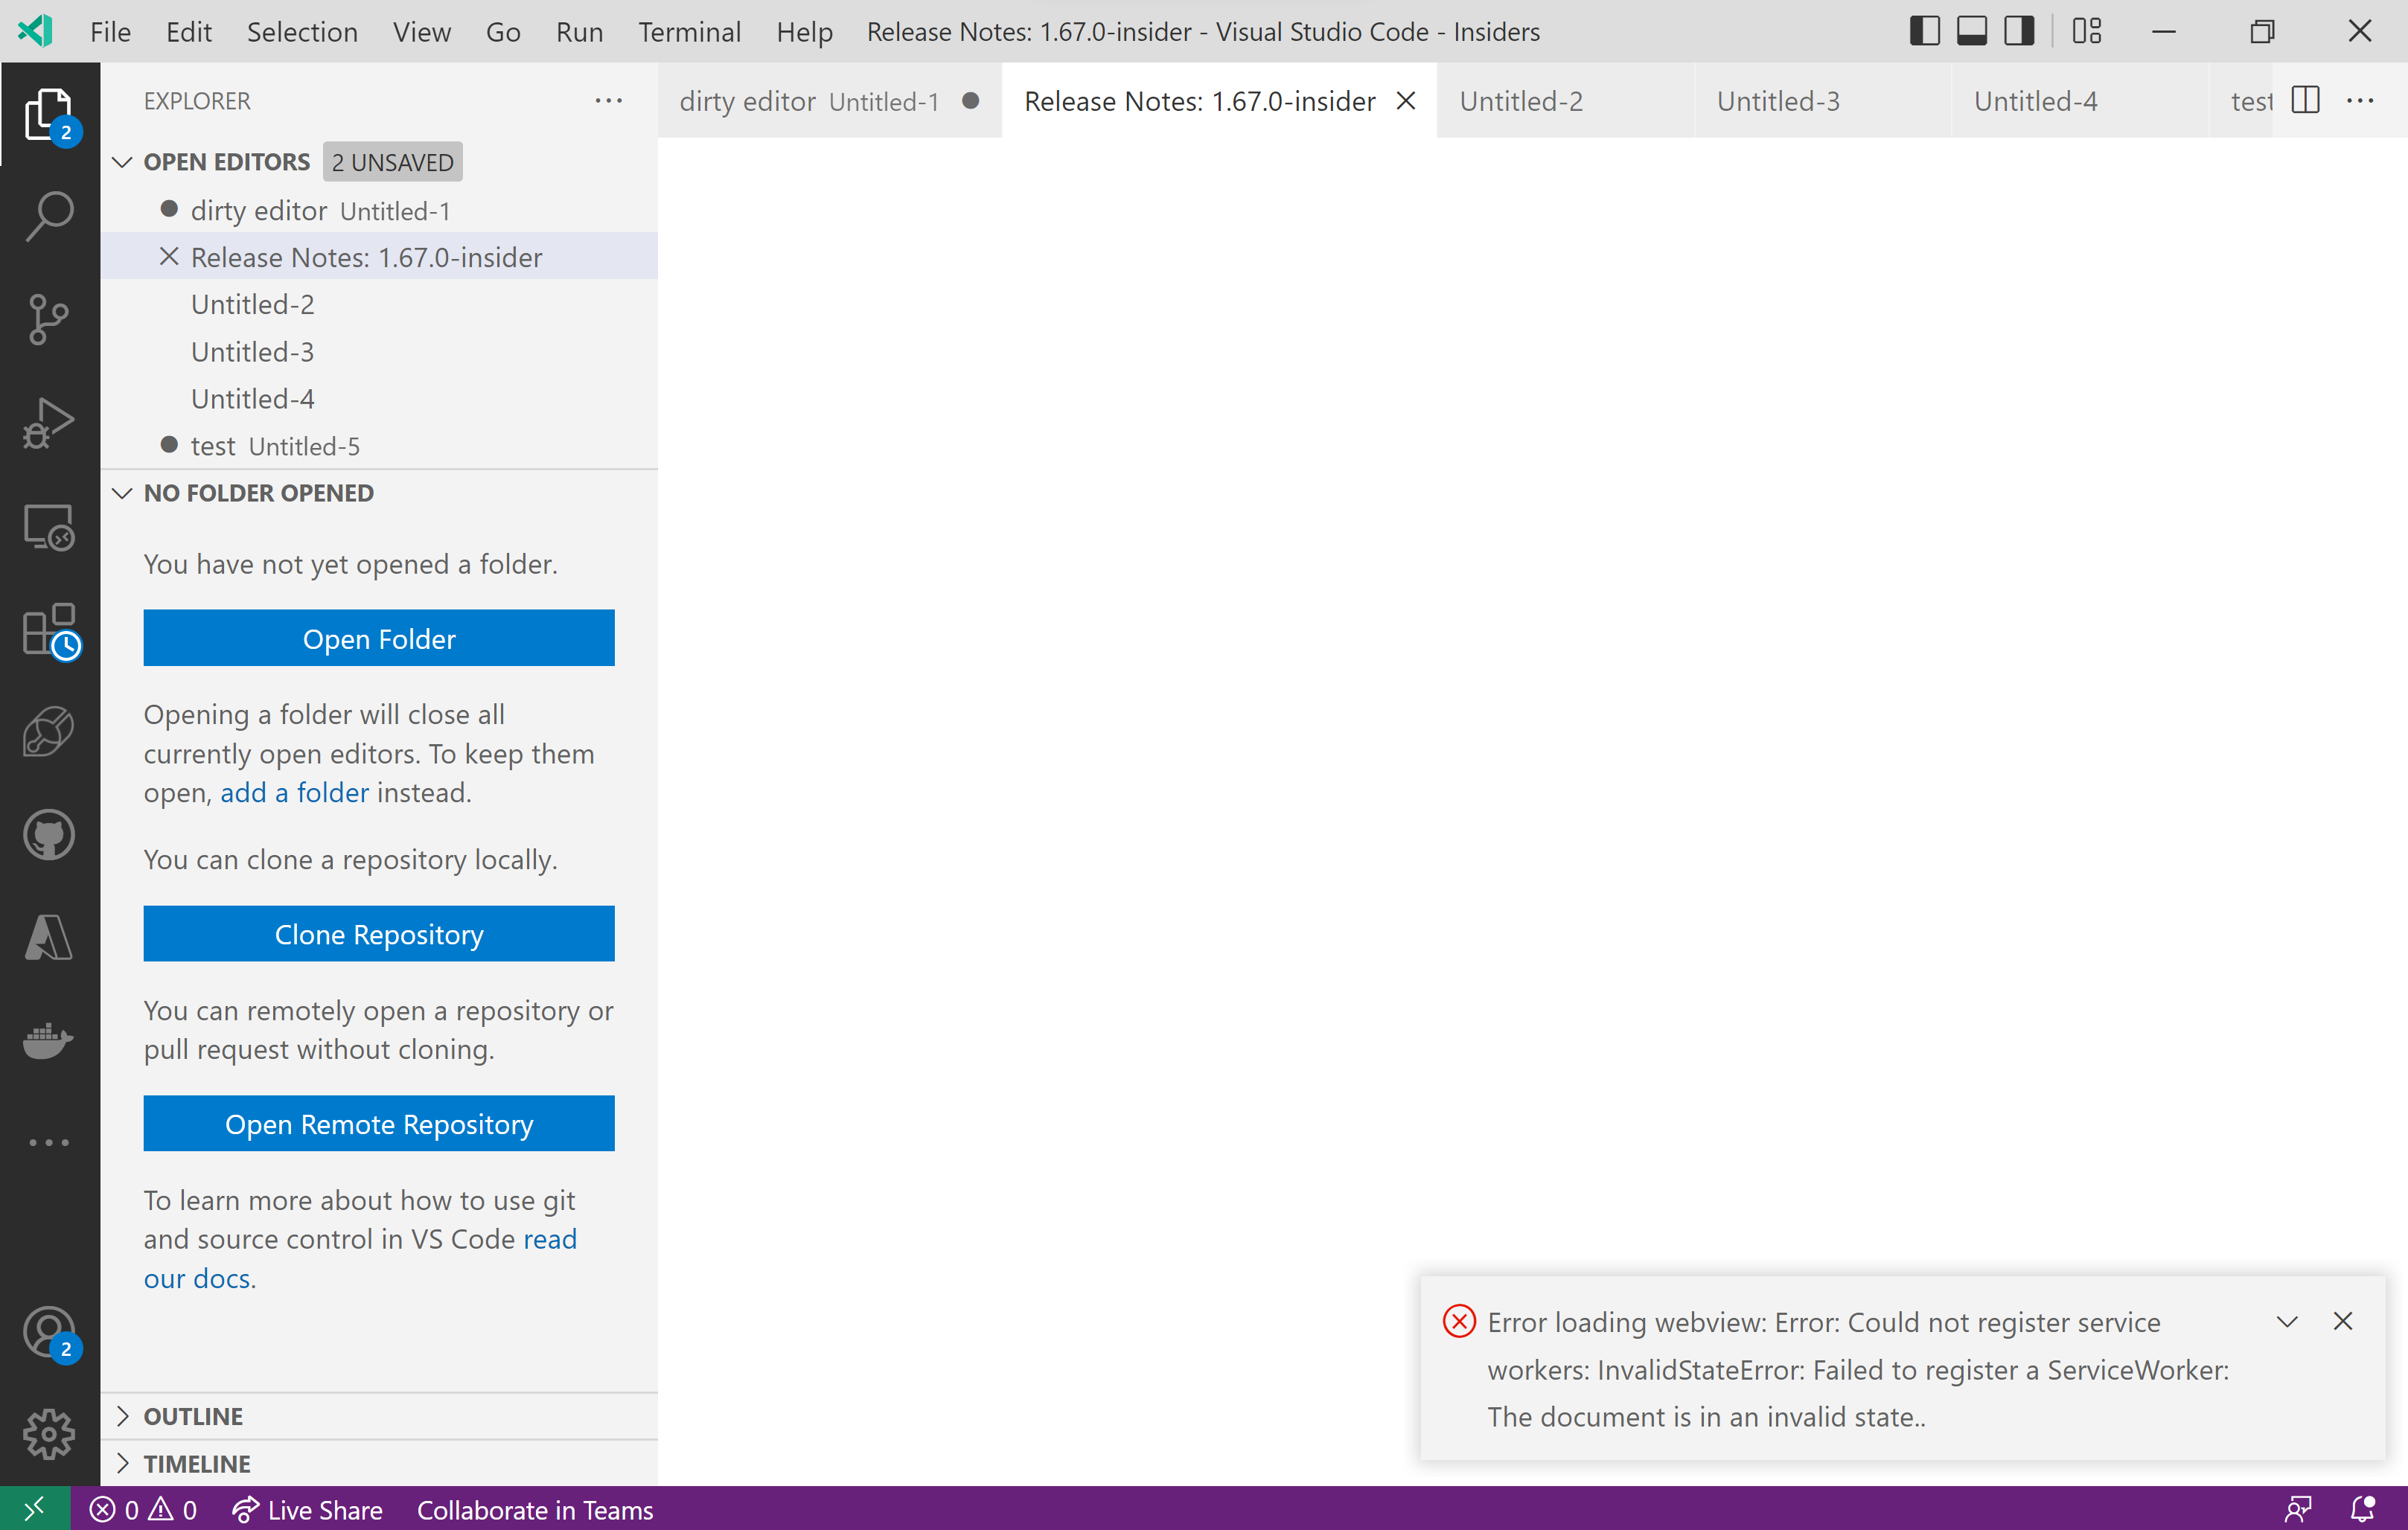
Task: Open the Run and Debug view
Action: 49,422
